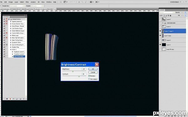Select the Sepia Toning (layer) action
Viewport: 188px width, 117px height.
tap(17, 40)
